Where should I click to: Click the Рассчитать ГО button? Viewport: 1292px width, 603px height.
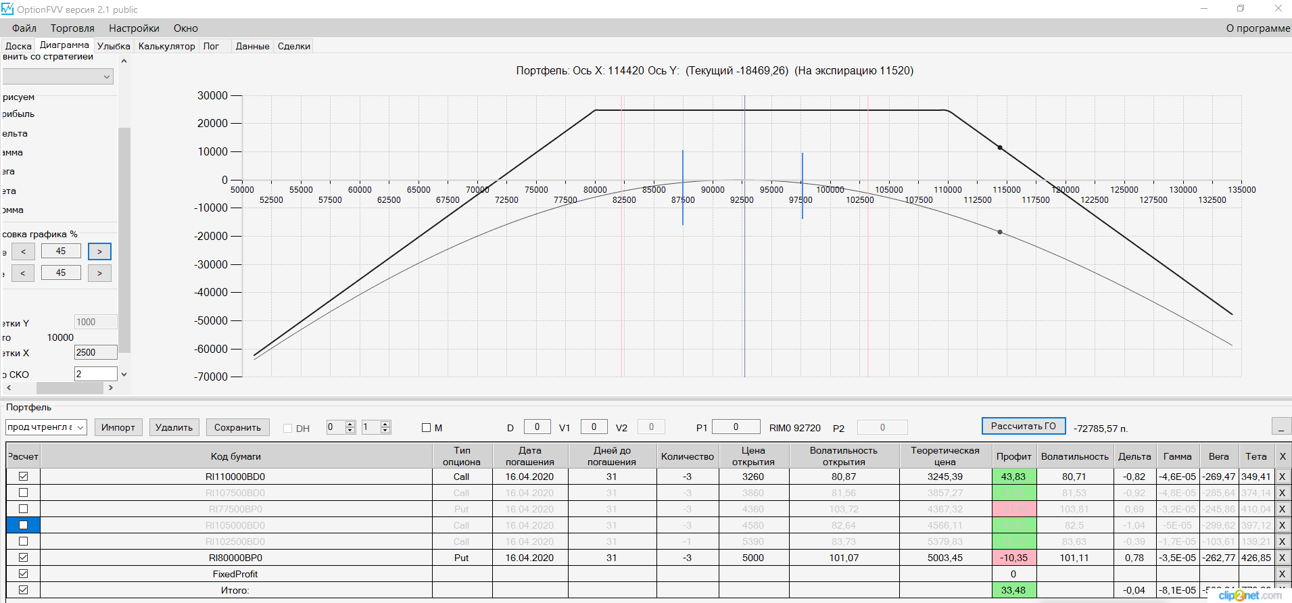tap(1024, 426)
